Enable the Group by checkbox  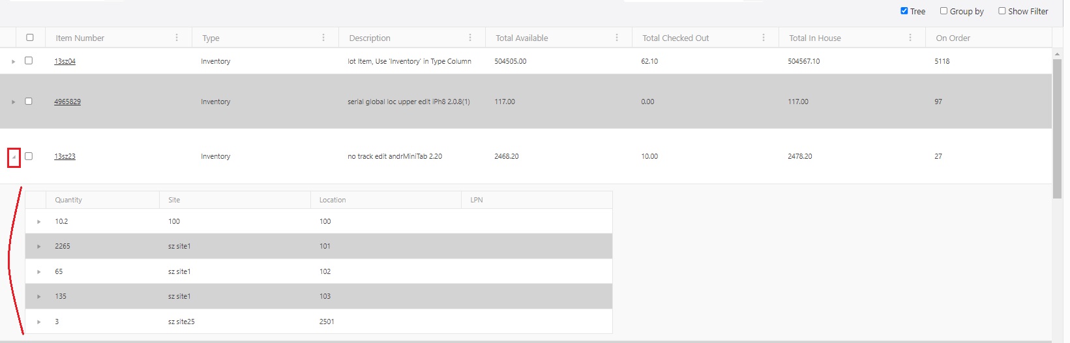(944, 11)
